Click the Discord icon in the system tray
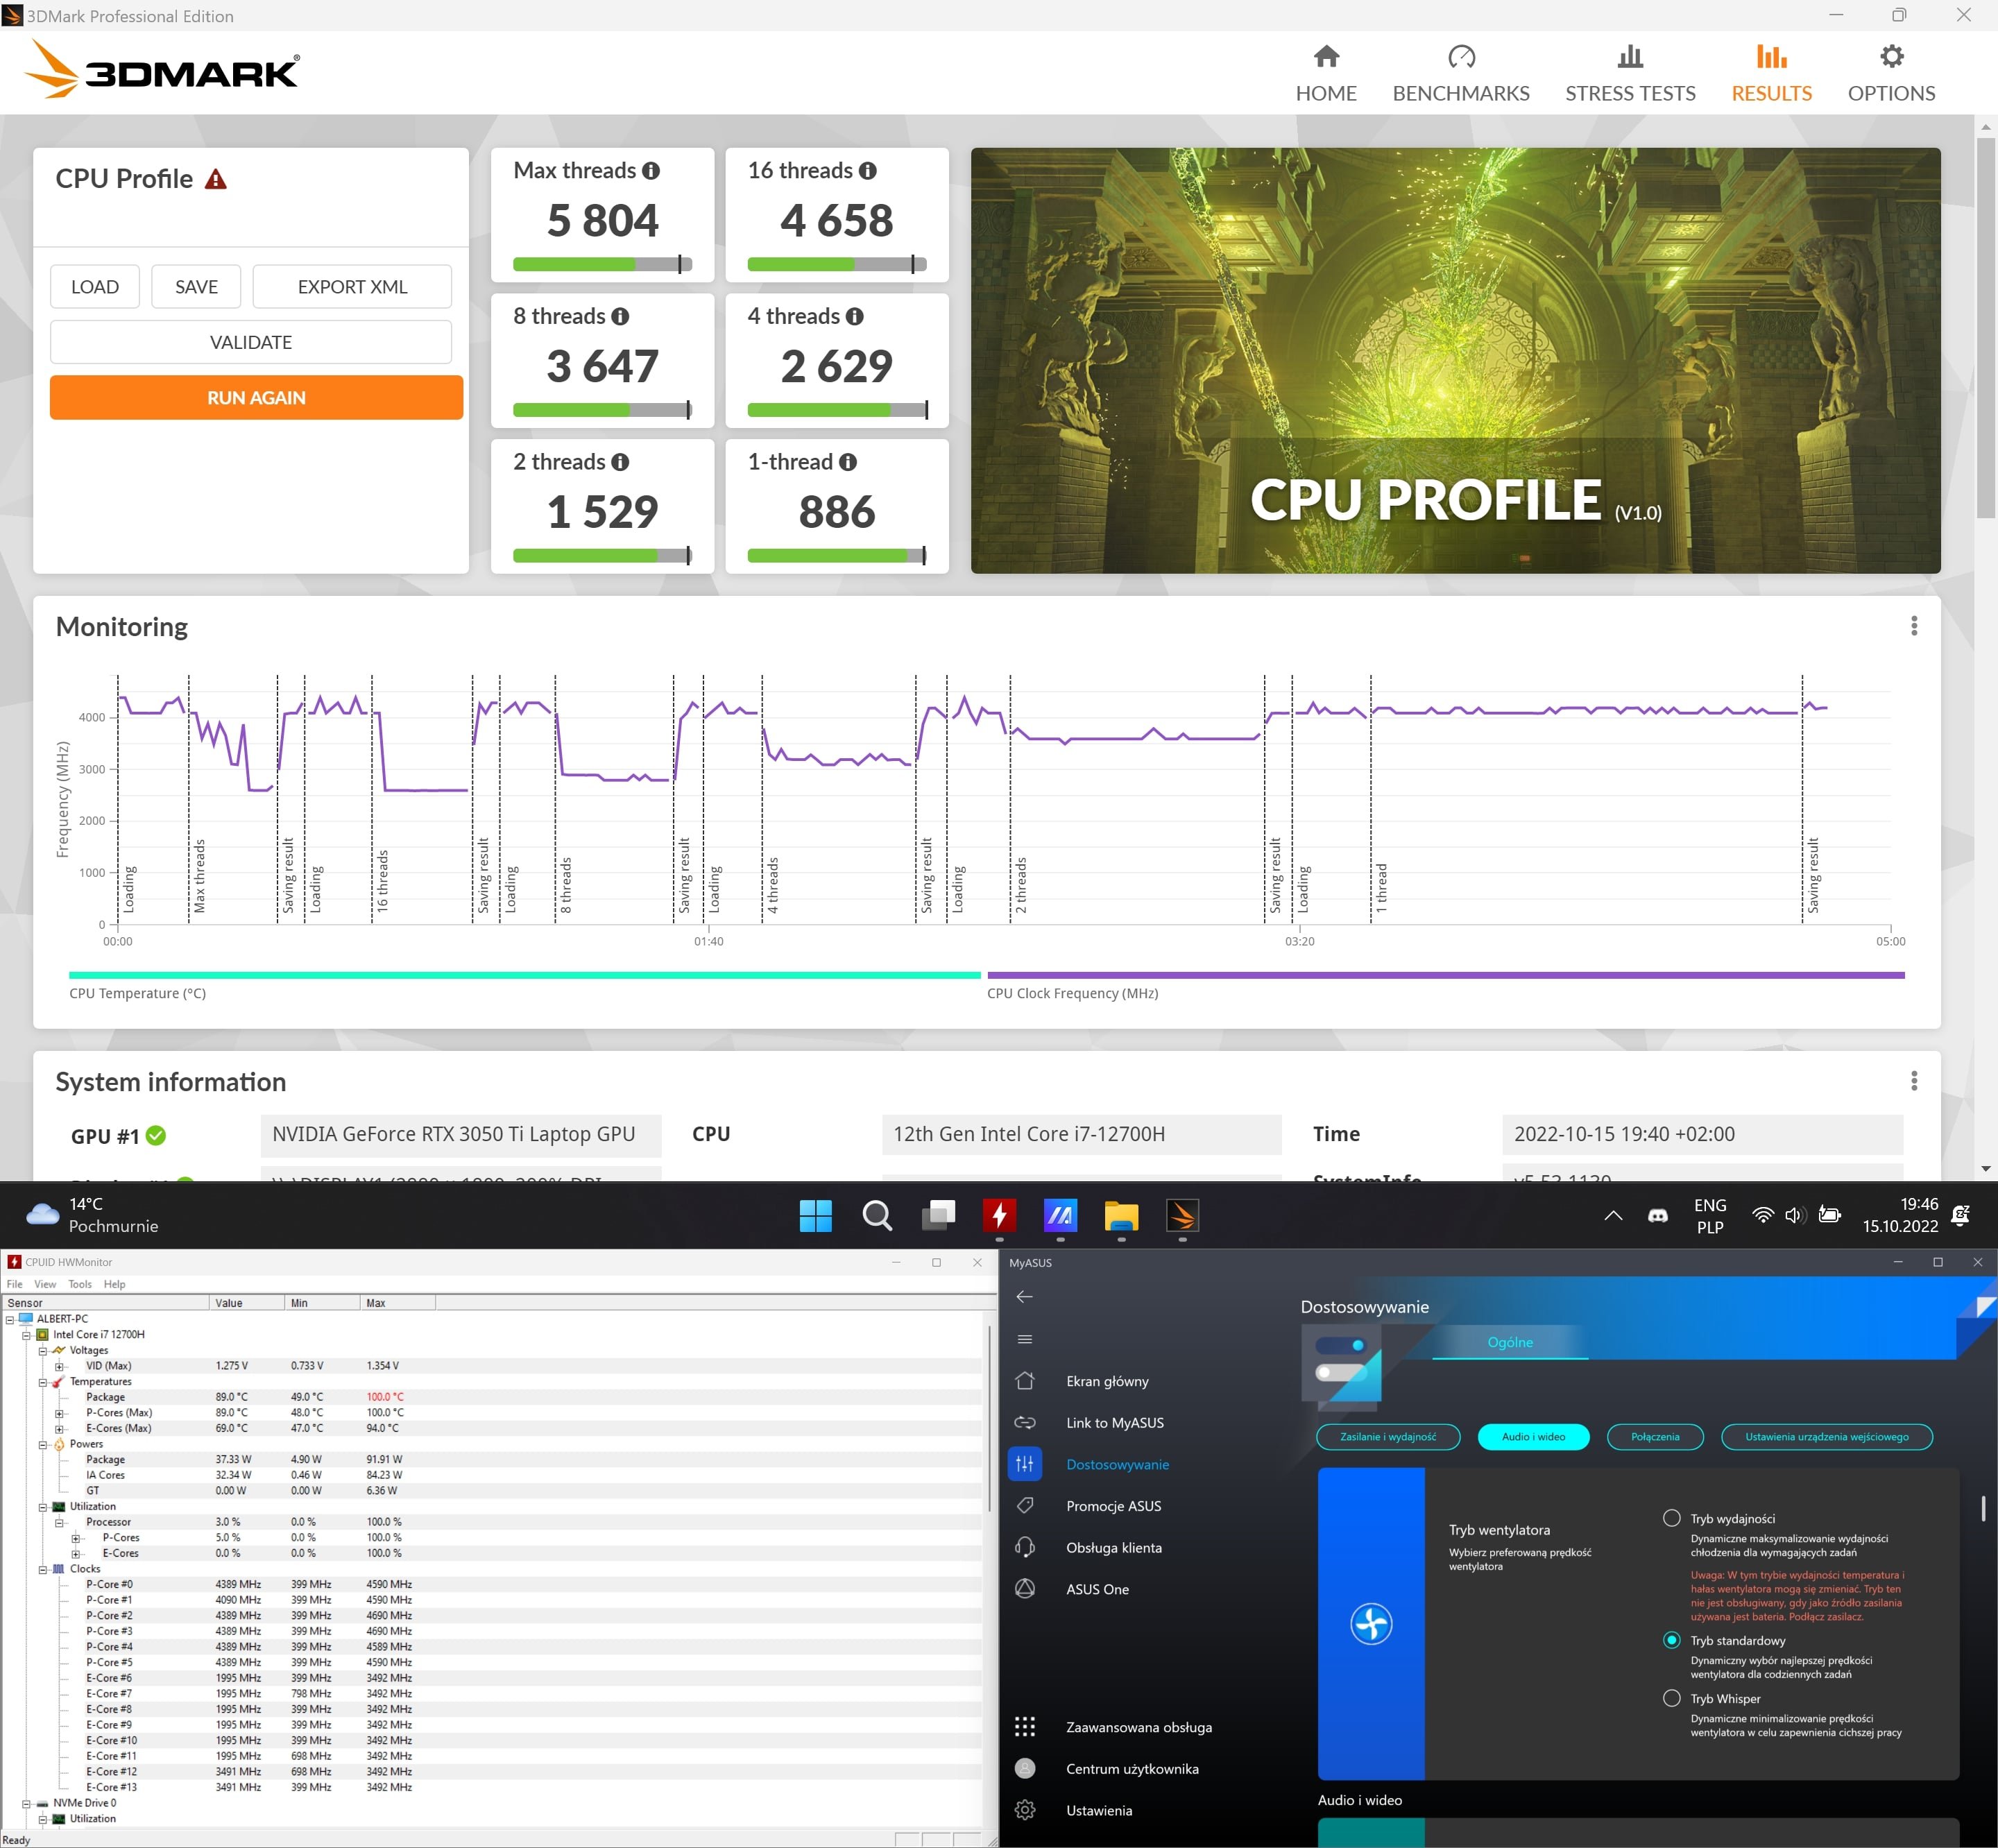 pyautogui.click(x=1658, y=1216)
